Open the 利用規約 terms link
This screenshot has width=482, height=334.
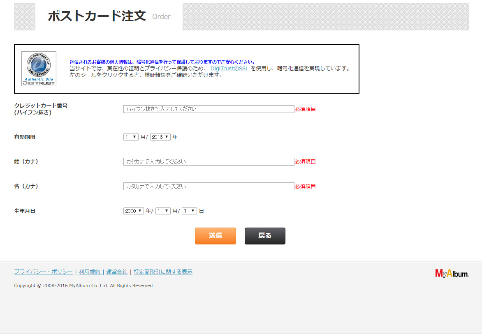click(89, 272)
